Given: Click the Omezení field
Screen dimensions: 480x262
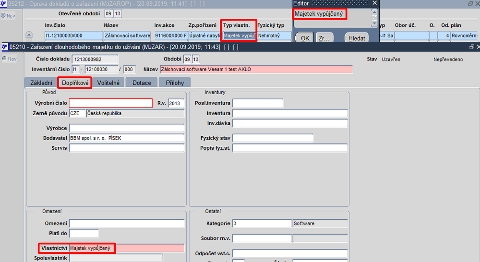Looking at the screenshot, I should pyautogui.click(x=127, y=224).
